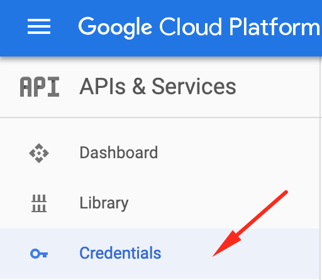Open the hamburger navigation menu
The width and height of the screenshot is (322, 280).
click(x=39, y=26)
